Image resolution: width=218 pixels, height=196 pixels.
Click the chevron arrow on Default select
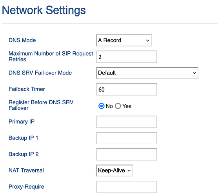194,73
